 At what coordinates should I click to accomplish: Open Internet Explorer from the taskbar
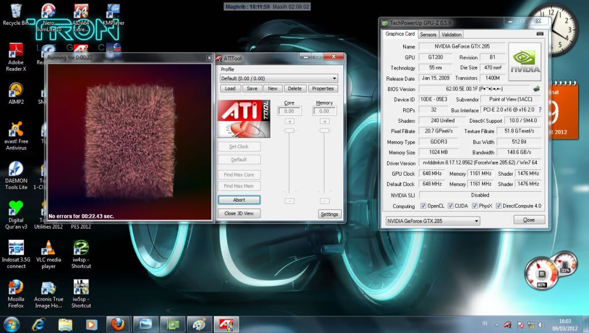39,324
